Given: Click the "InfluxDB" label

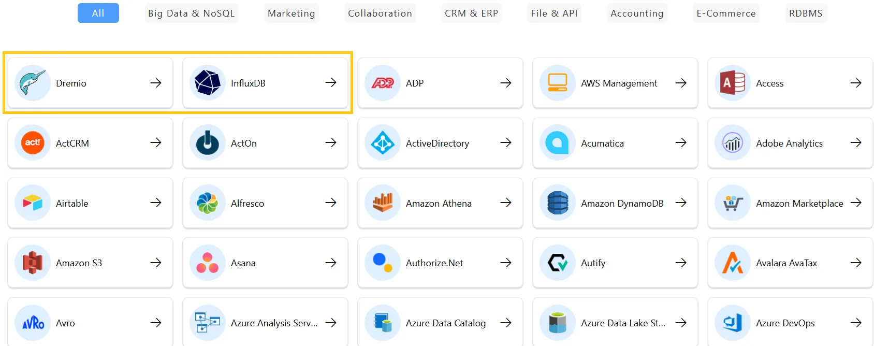Looking at the screenshot, I should tap(248, 83).
